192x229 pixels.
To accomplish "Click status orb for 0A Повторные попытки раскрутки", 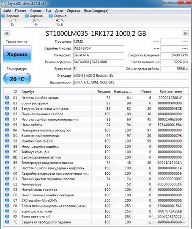I will click(7, 130).
